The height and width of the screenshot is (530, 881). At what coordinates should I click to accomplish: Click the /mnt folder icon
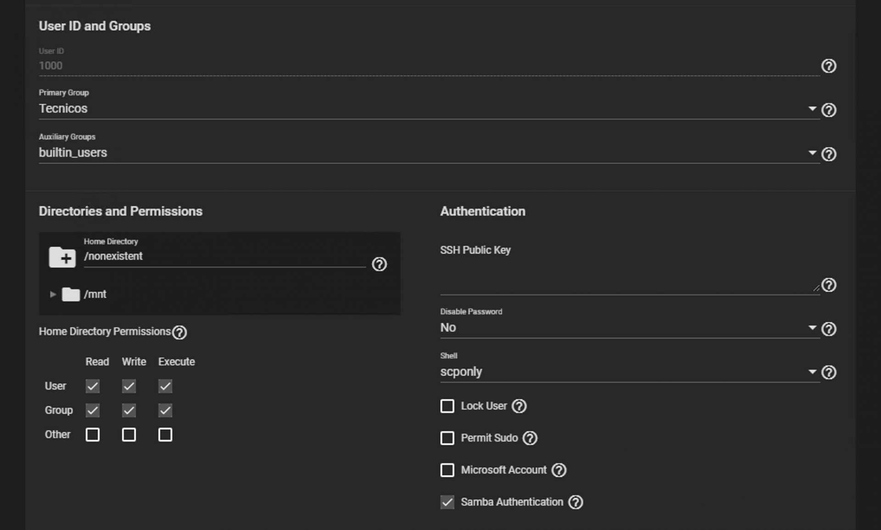click(x=71, y=294)
